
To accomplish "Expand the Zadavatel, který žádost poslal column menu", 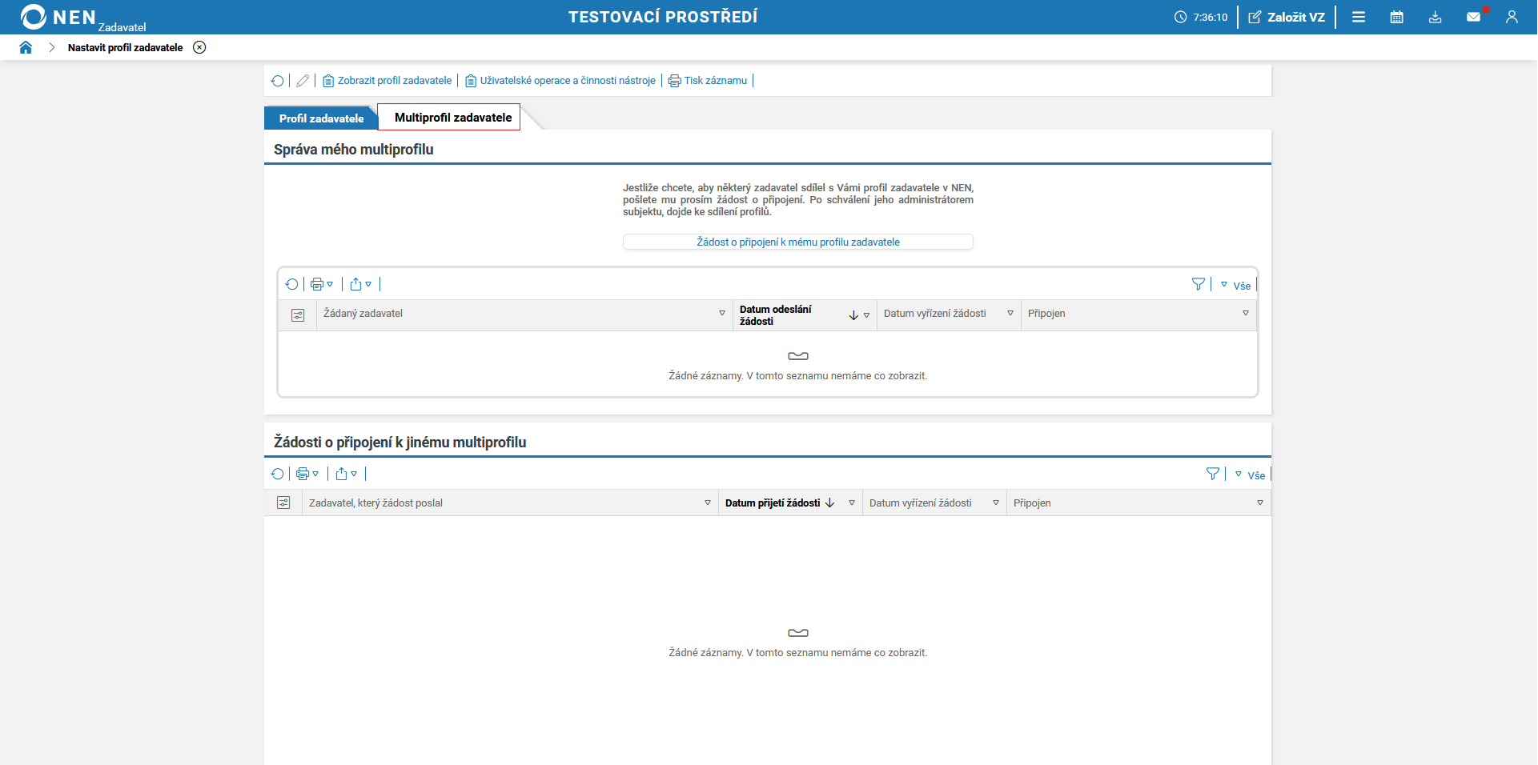I will coord(708,503).
